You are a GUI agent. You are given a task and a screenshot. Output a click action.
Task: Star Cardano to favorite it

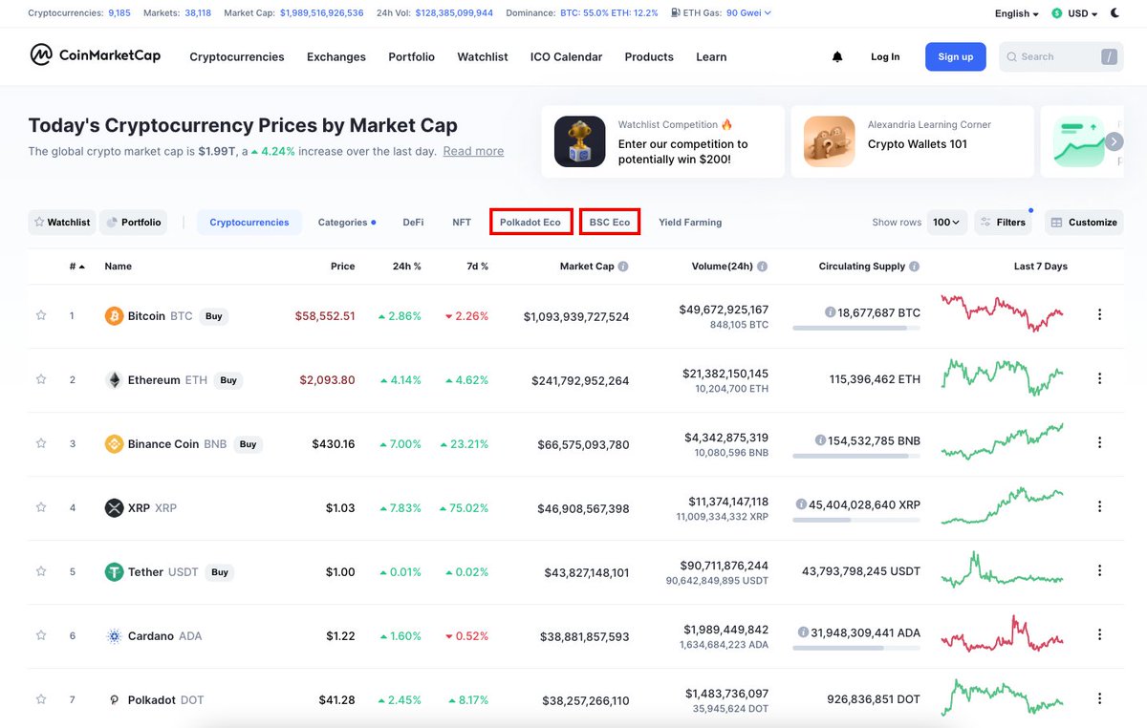(40, 635)
